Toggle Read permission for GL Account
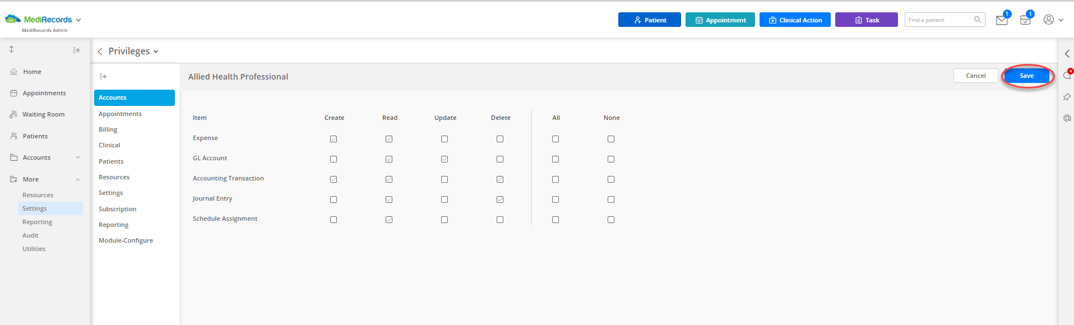This screenshot has height=325, width=1074. (389, 159)
